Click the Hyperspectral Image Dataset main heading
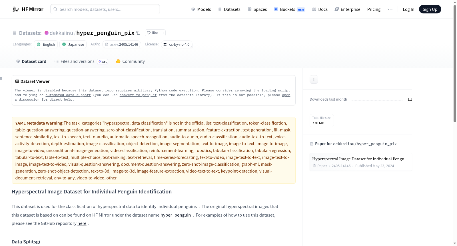The width and height of the screenshot is (457, 246). pos(92,192)
